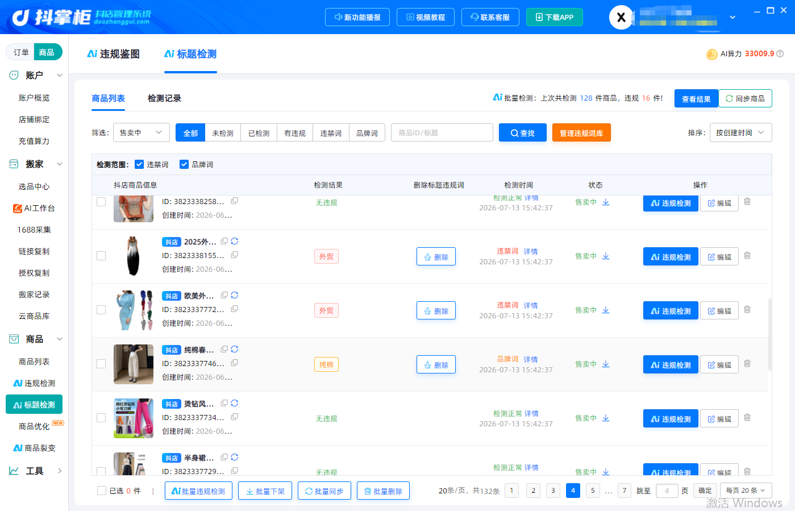795x511 pixels.
Task: Tick the checkbox for product 欧美外…
Action: 101,310
